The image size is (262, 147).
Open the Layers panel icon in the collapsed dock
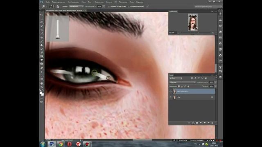pyautogui.click(x=220, y=77)
